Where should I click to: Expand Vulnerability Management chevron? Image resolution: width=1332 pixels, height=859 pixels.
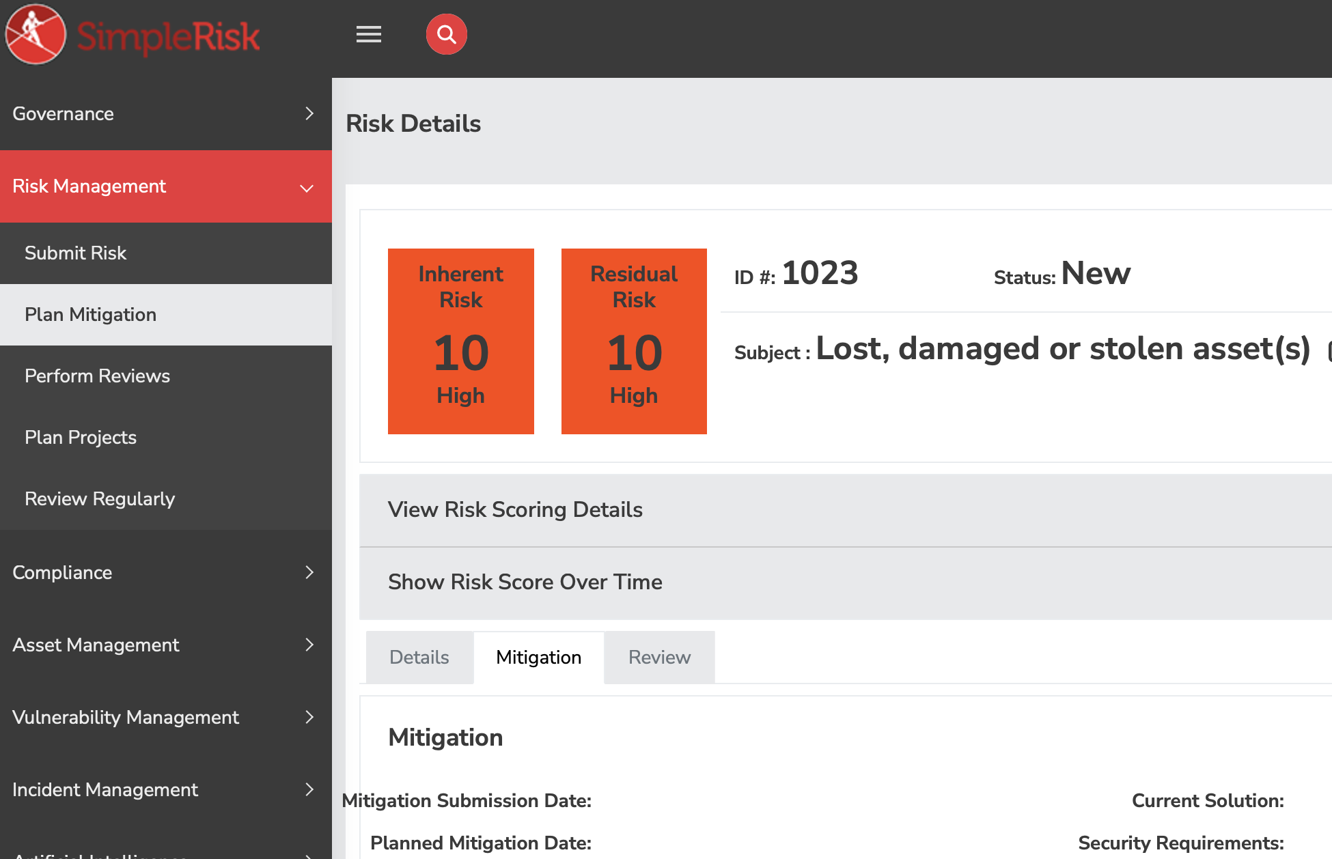tap(309, 717)
